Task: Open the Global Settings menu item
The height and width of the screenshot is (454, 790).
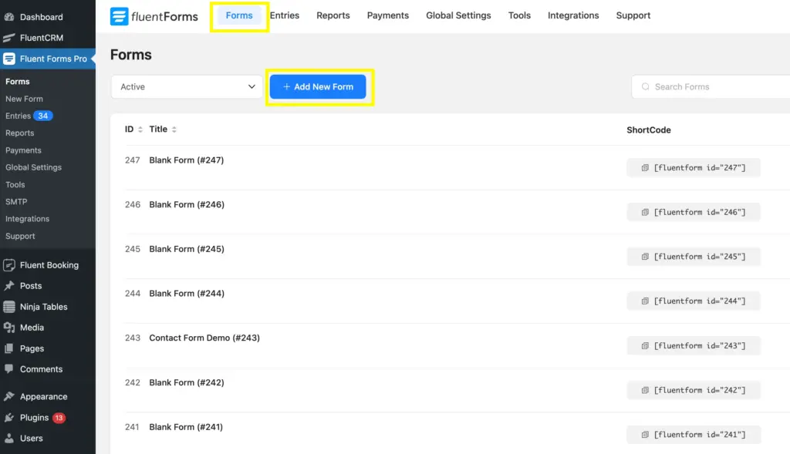Action: (x=458, y=15)
